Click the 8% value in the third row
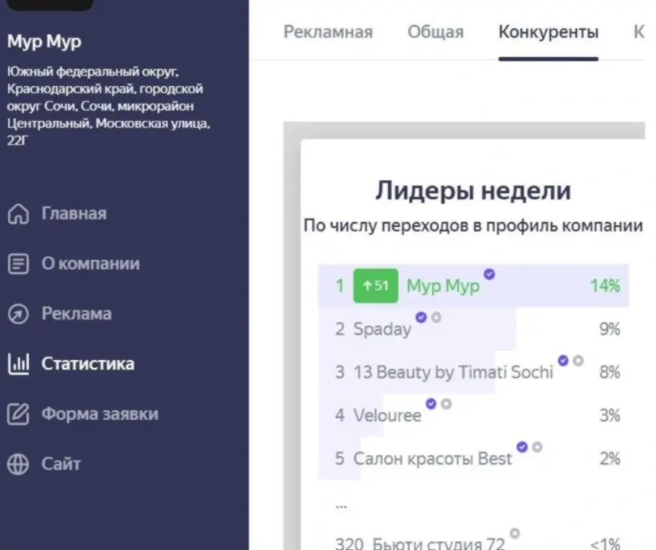Viewport: 656px width, 550px height. coord(609,372)
